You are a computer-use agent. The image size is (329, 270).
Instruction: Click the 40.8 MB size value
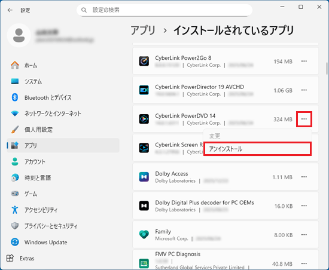[x=282, y=264]
